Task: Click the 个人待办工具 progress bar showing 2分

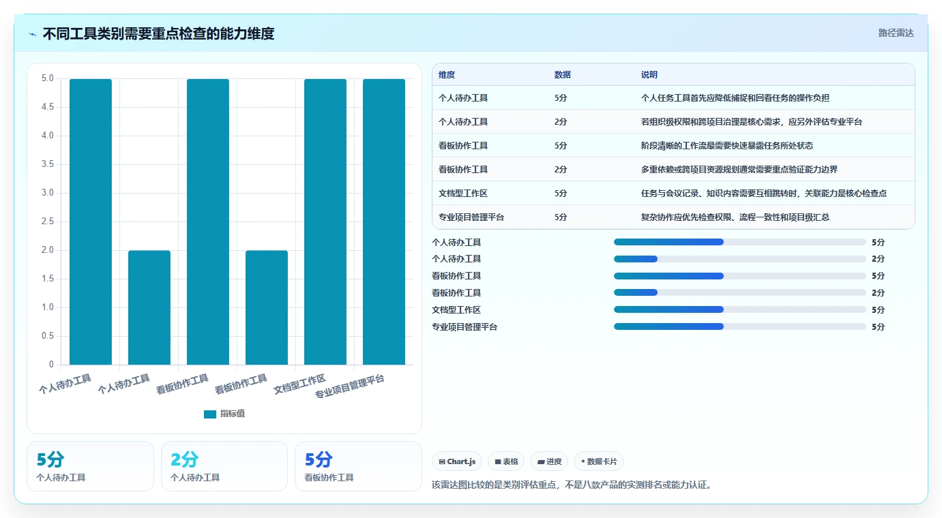Action: click(740, 259)
